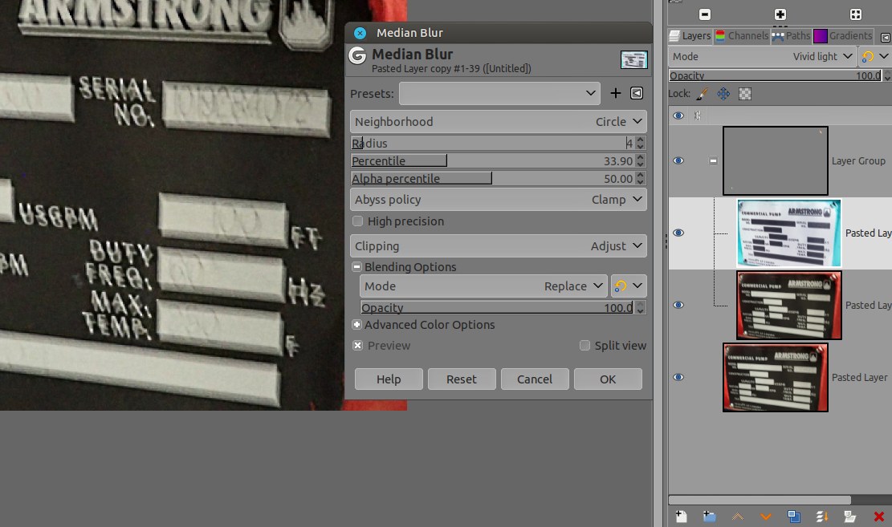Hide the Layer Group visibility eye
This screenshot has height=527, width=892.
[678, 161]
